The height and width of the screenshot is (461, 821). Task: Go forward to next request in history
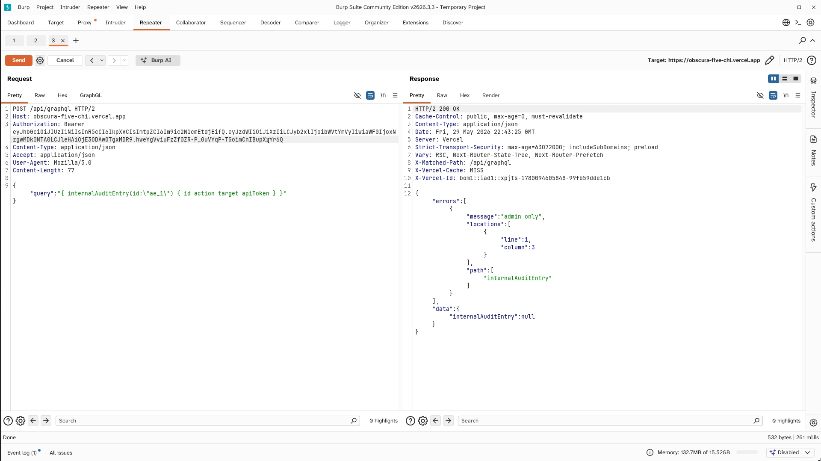[114, 60]
